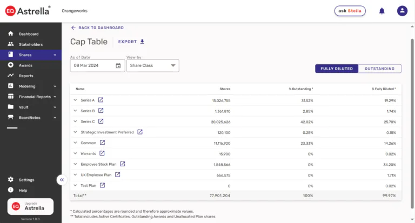This screenshot has height=223, width=415.
Task: Open Series A external link icon
Action: tap(101, 100)
